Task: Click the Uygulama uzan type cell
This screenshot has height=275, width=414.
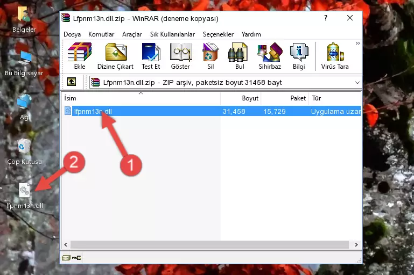Action: [335, 111]
